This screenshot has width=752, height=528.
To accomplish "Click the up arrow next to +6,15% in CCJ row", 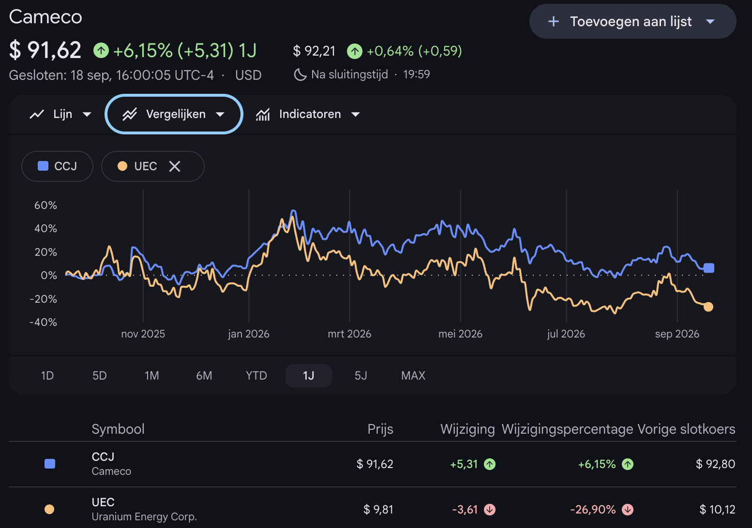I will click(x=628, y=464).
